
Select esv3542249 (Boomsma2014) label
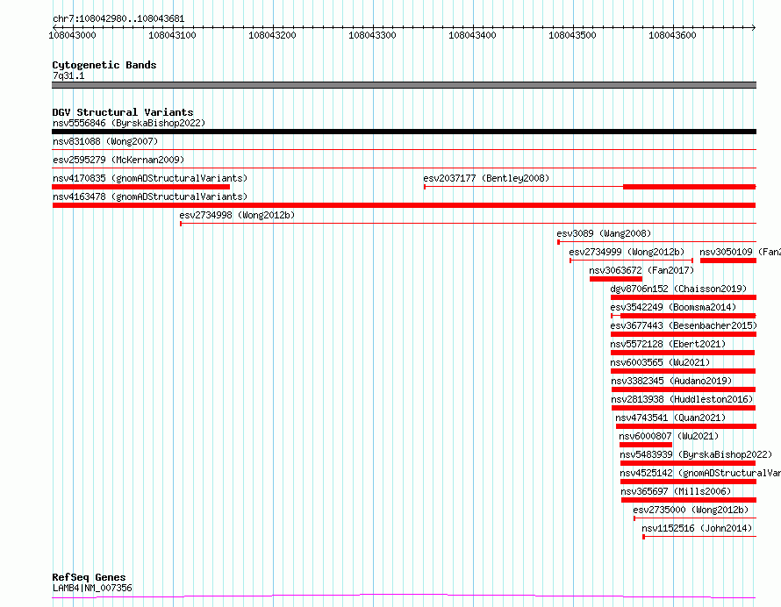pos(673,307)
